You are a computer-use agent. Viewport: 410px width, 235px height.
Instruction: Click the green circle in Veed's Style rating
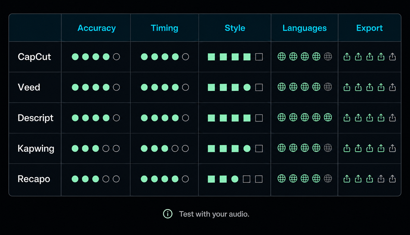pos(247,87)
